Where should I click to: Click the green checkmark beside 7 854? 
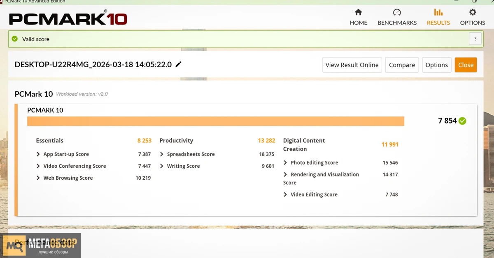[462, 121]
